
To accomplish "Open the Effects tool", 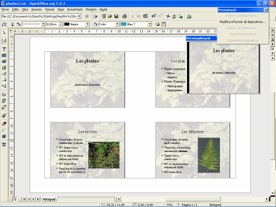I will click(x=4, y=124).
